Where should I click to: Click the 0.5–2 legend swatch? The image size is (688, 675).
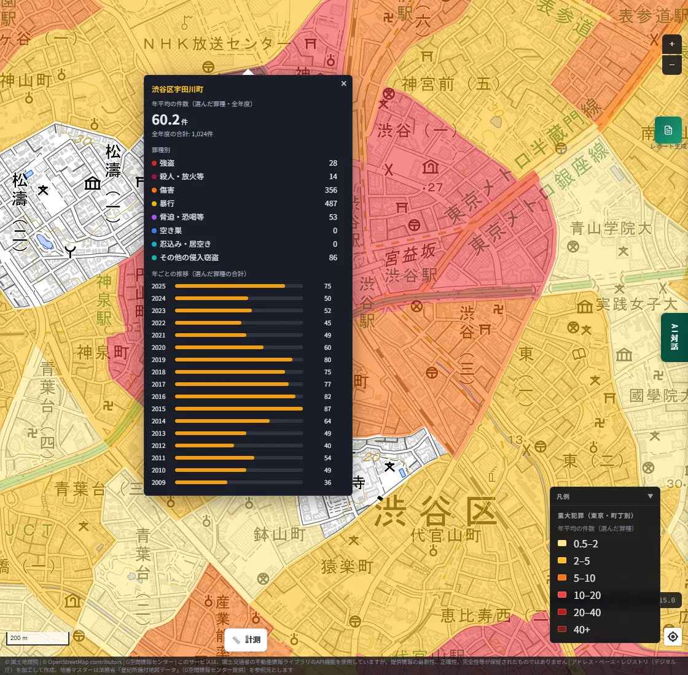[561, 544]
